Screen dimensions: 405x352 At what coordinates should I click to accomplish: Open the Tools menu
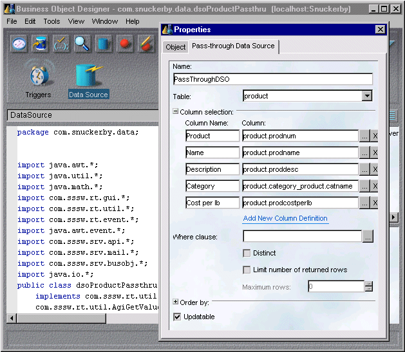52,21
